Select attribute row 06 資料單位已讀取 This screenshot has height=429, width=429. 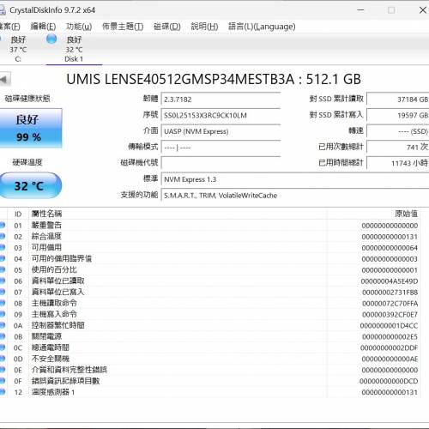[210, 281]
